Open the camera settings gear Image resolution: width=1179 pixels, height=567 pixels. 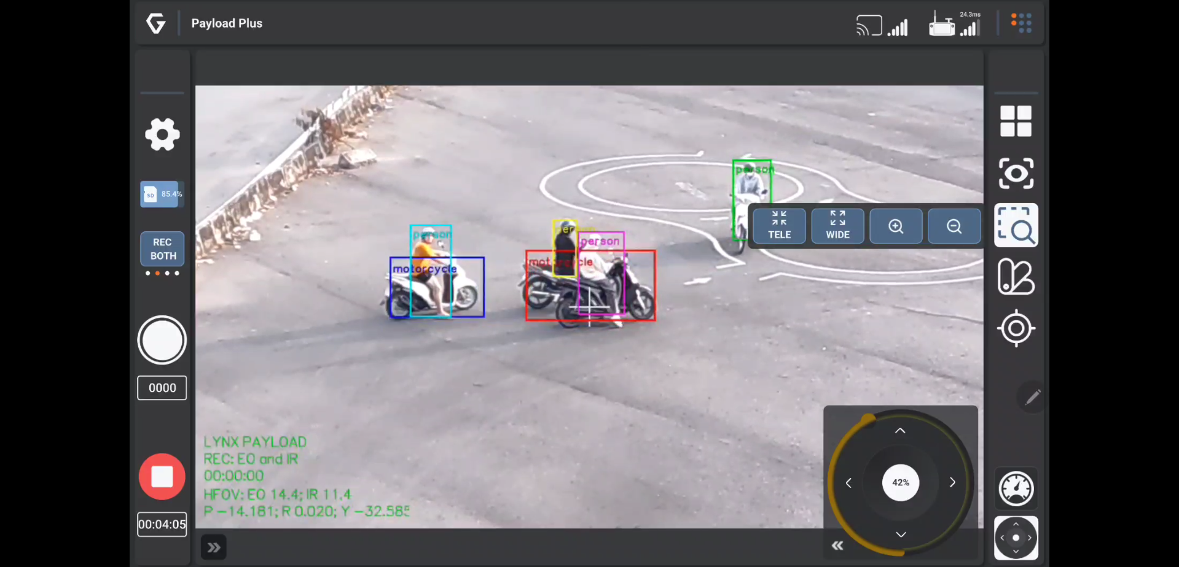(162, 134)
